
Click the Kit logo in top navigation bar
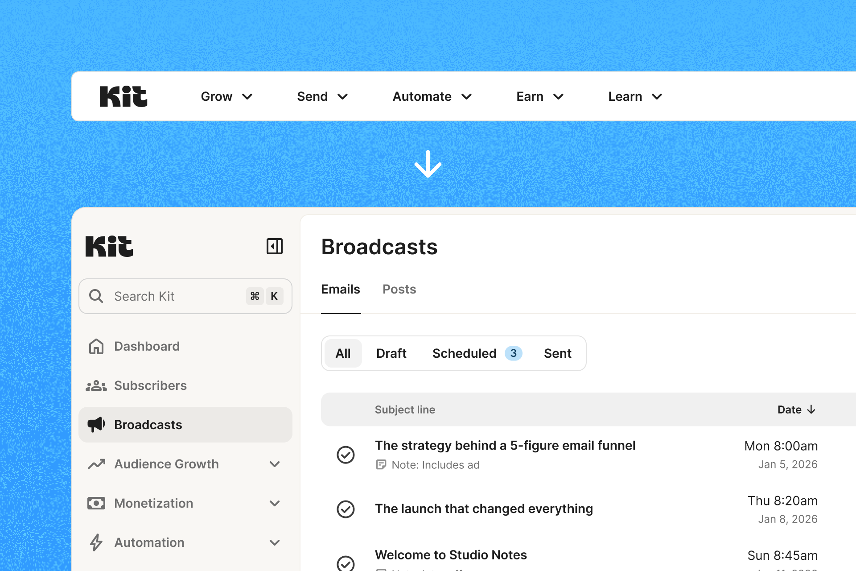123,96
